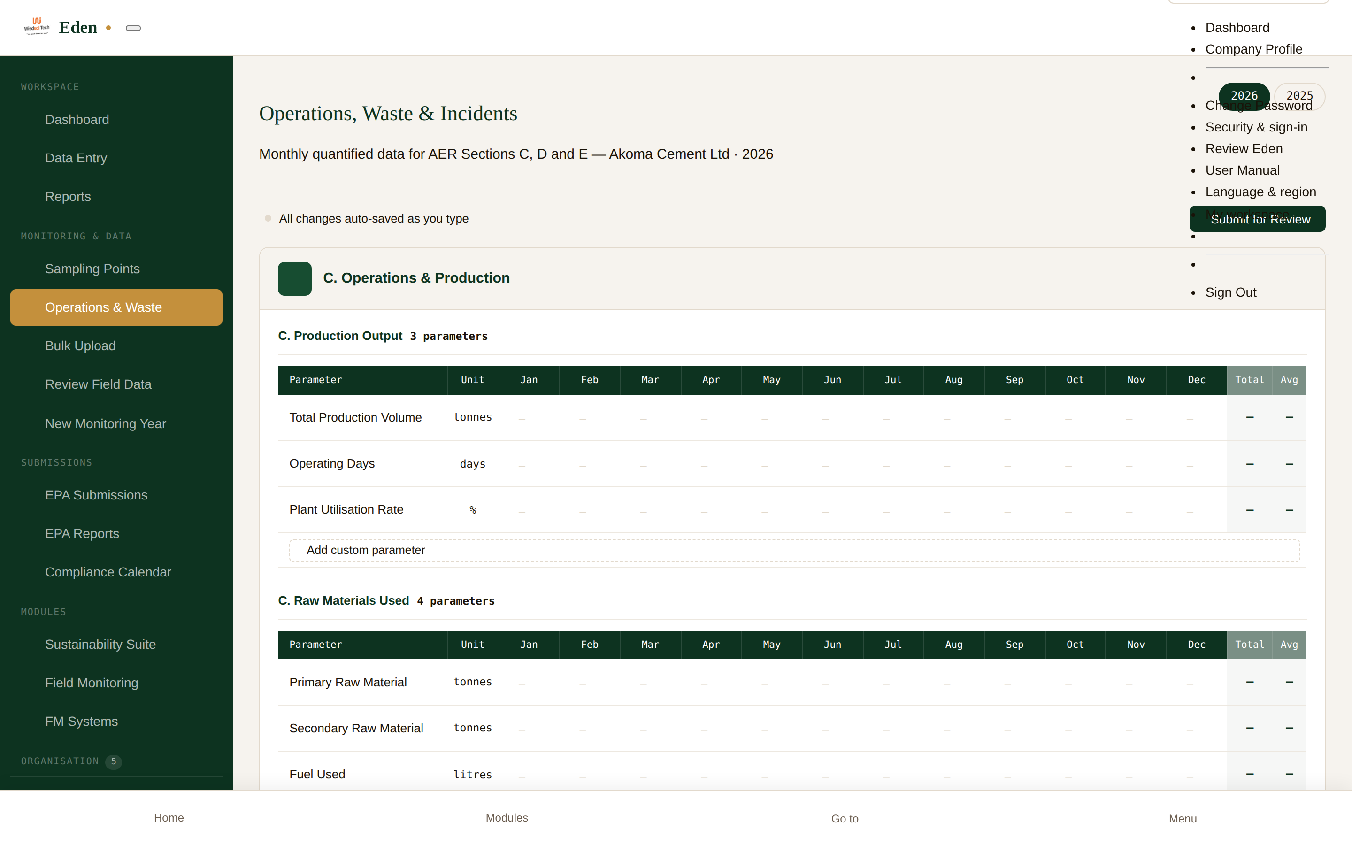The image size is (1352, 845).
Task: Open Review Field Data
Action: tap(116, 384)
